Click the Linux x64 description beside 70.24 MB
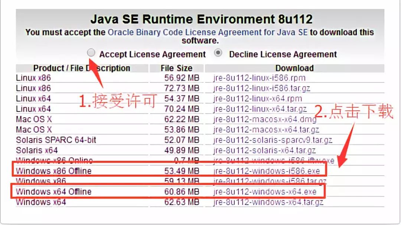Screen dimensions: 401x225 coord(33,109)
